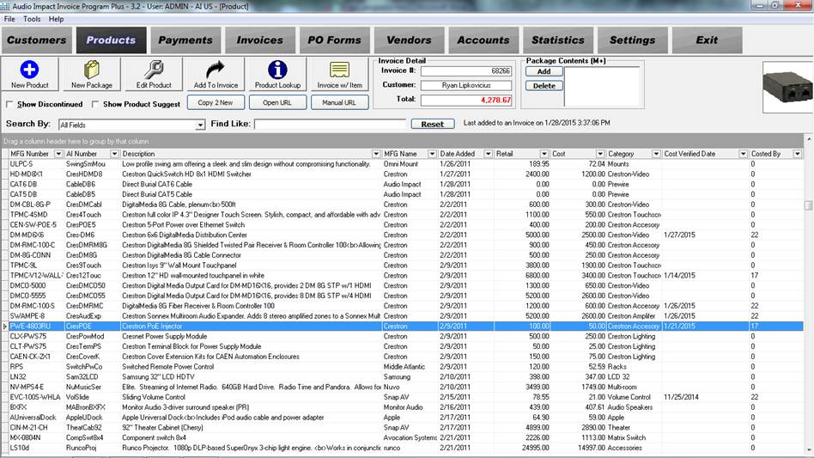Click the Find Like search field
814x458 pixels.
(330, 125)
